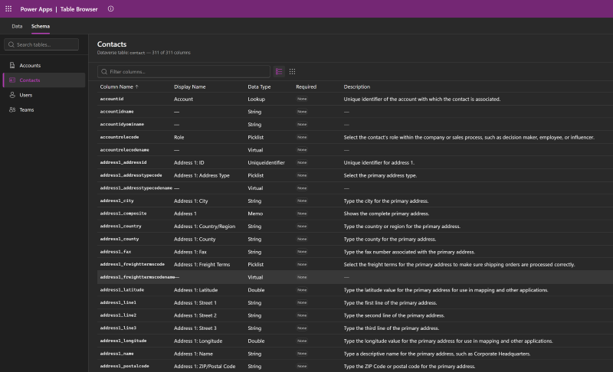Click the info icon beside Table Browser
613x372 pixels.
[x=110, y=8]
